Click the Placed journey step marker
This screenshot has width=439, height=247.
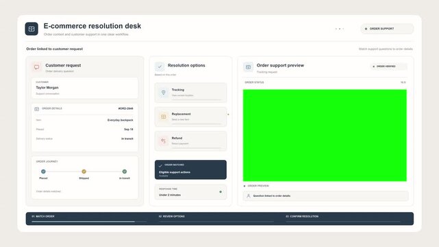pyautogui.click(x=43, y=172)
